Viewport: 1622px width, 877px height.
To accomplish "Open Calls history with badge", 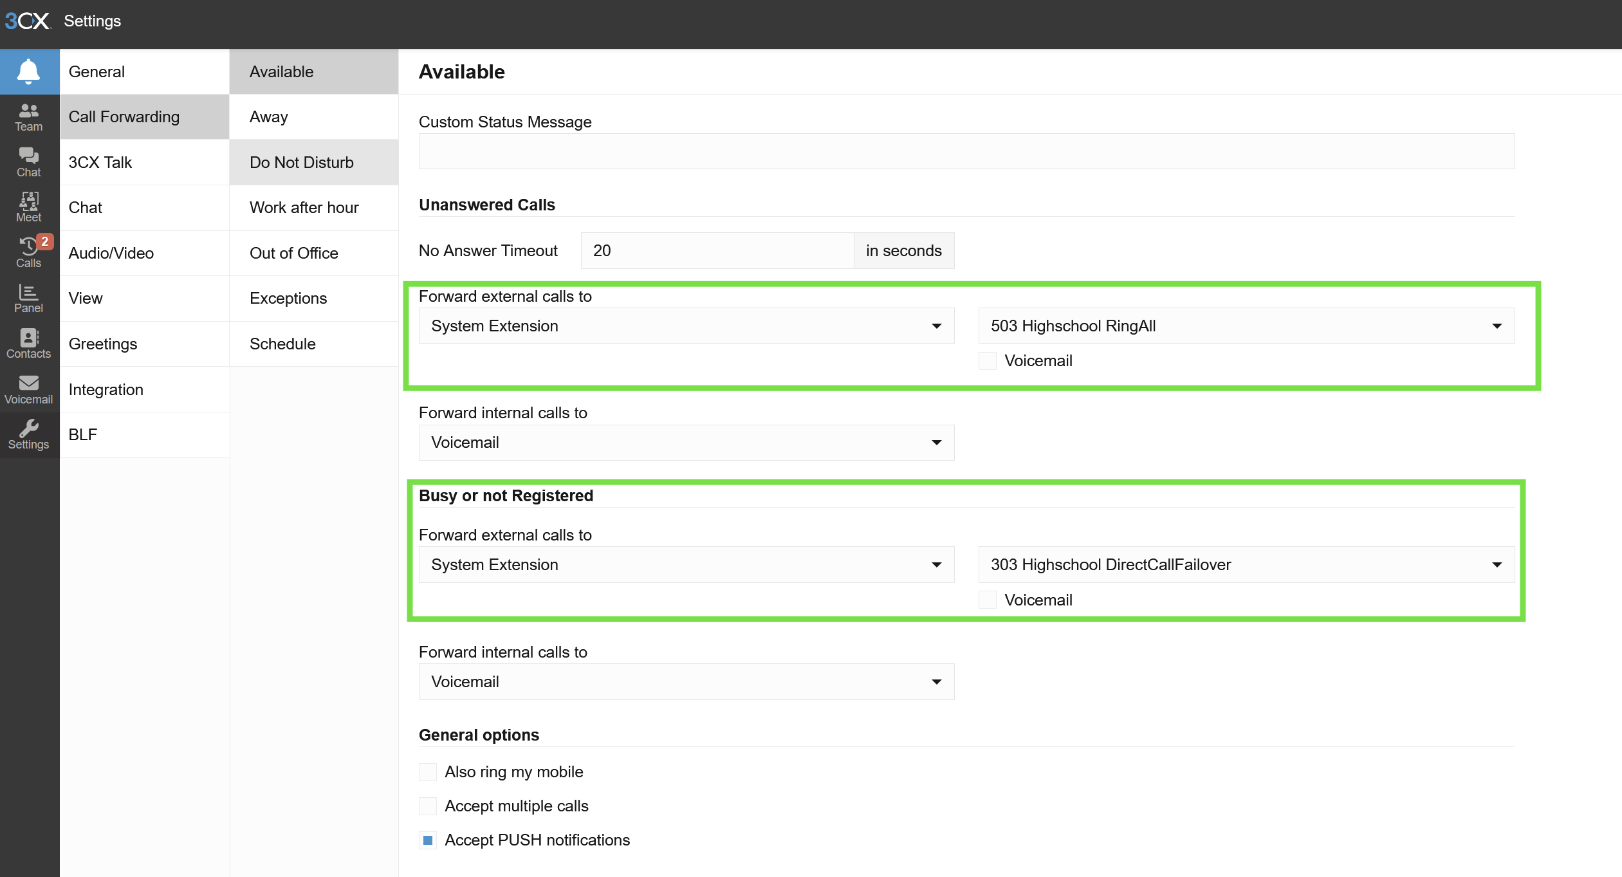I will (x=29, y=253).
